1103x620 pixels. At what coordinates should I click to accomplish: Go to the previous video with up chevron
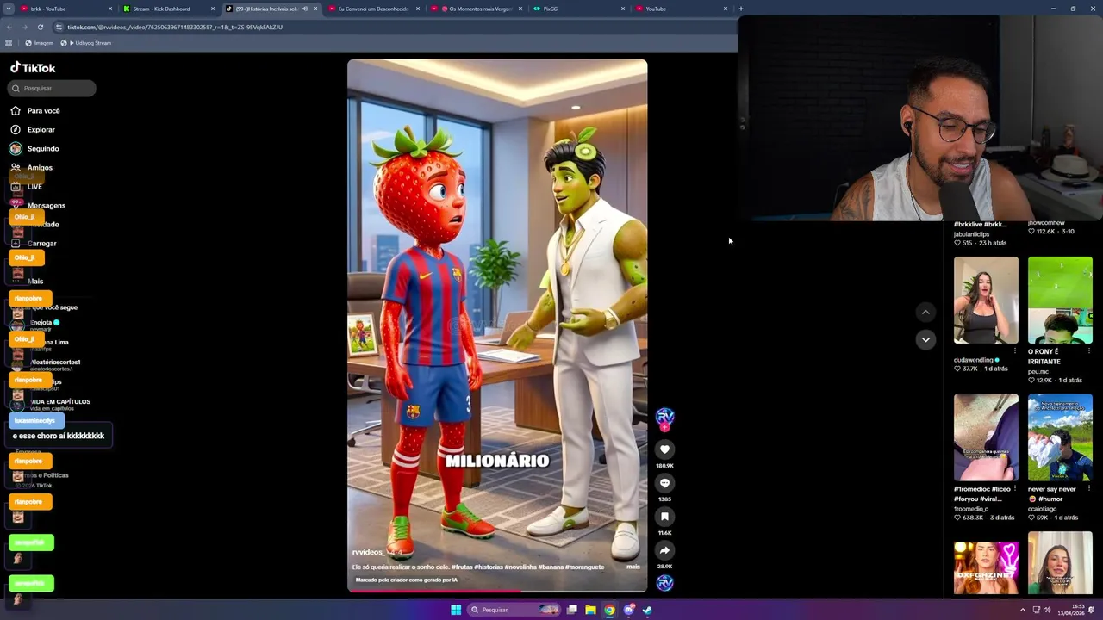click(x=925, y=313)
